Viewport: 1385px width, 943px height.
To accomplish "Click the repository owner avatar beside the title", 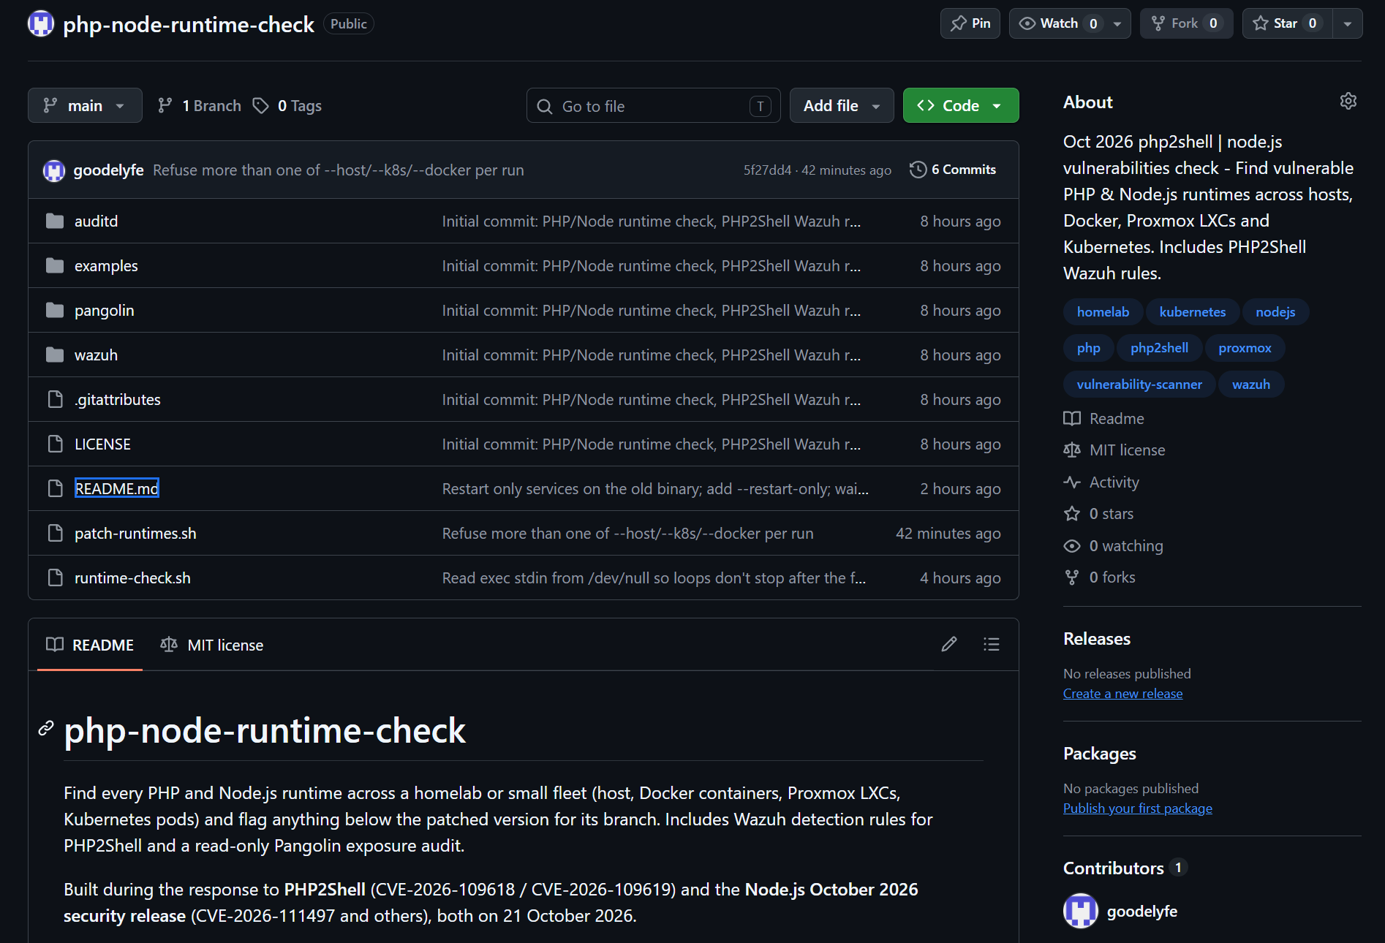I will coord(41,23).
